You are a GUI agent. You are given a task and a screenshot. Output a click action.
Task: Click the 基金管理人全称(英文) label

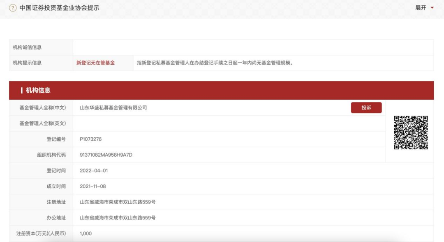click(x=42, y=123)
